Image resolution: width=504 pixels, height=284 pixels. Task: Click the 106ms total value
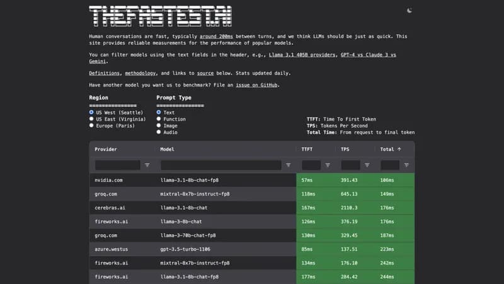click(x=387, y=180)
